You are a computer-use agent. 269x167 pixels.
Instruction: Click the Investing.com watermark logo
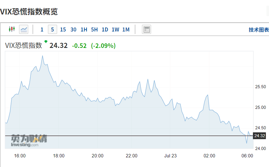point(29,141)
